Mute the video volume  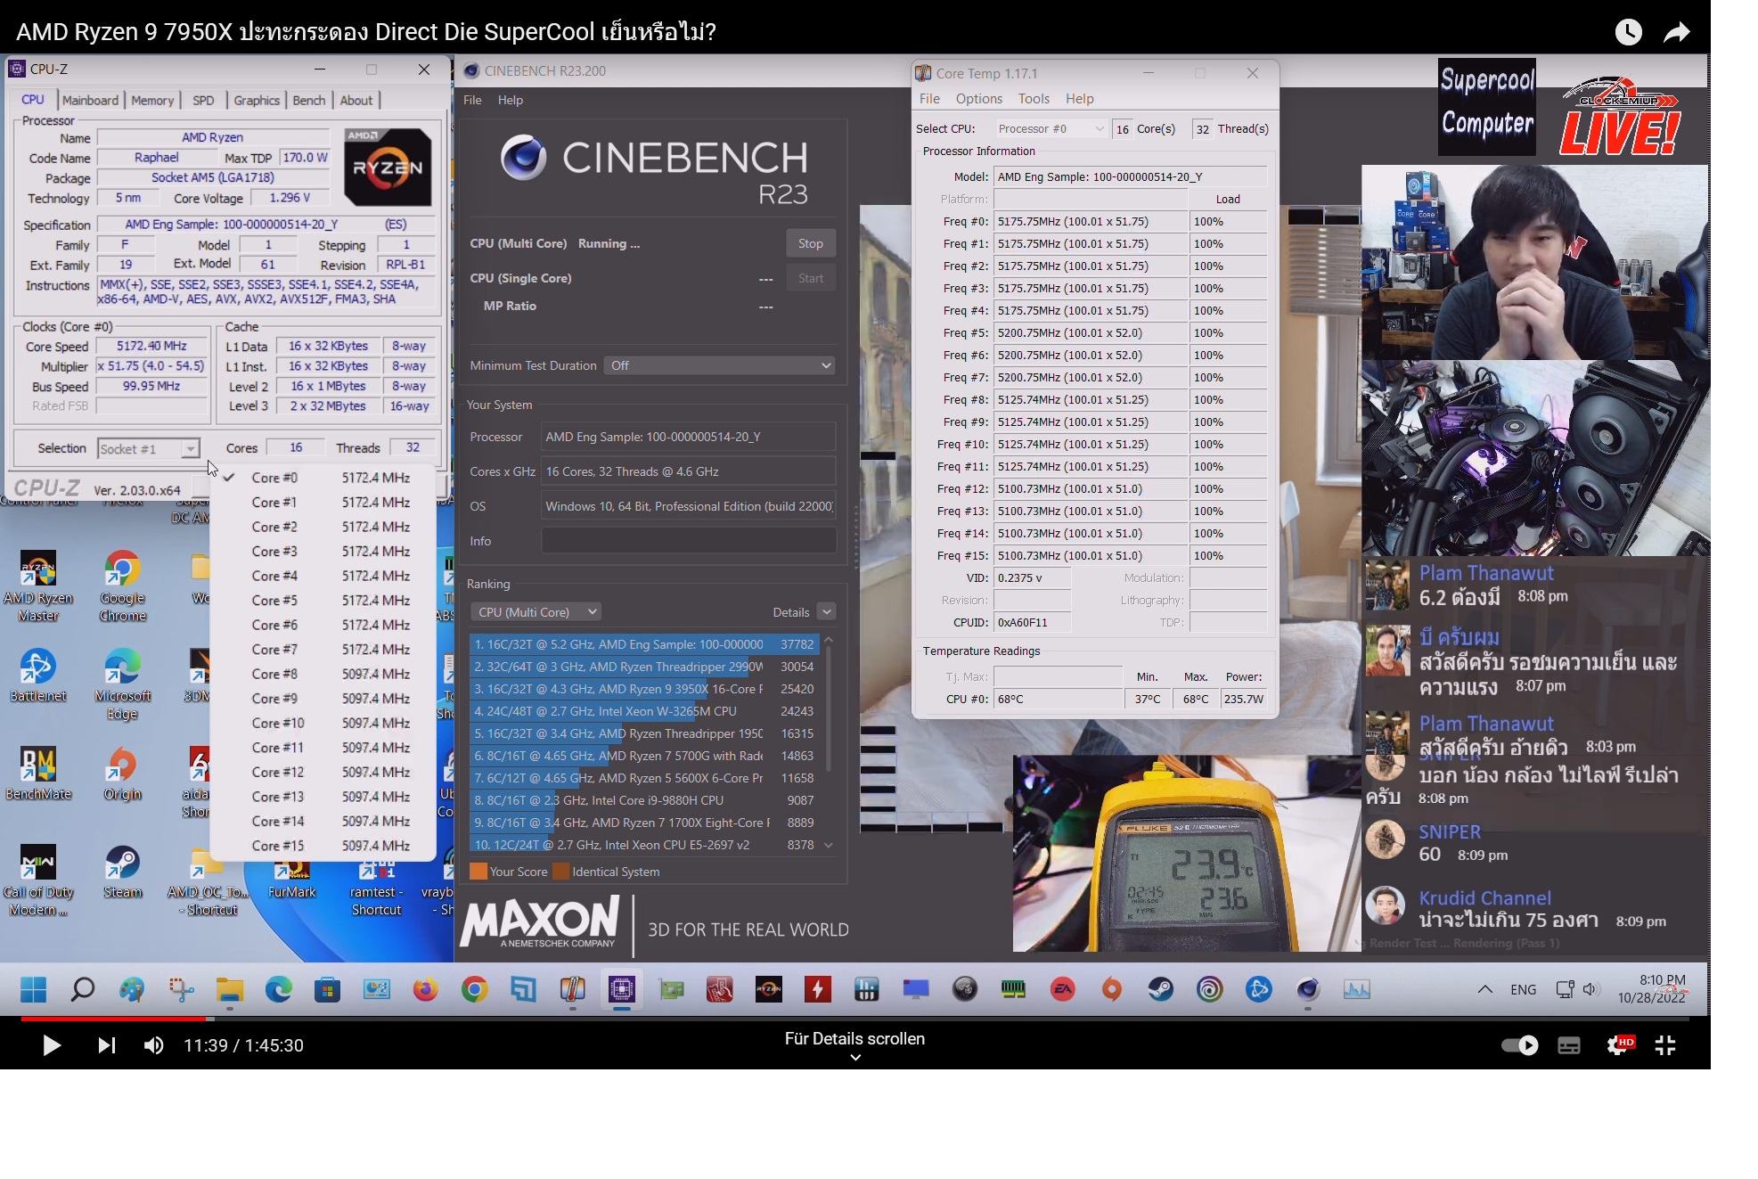pyautogui.click(x=154, y=1045)
